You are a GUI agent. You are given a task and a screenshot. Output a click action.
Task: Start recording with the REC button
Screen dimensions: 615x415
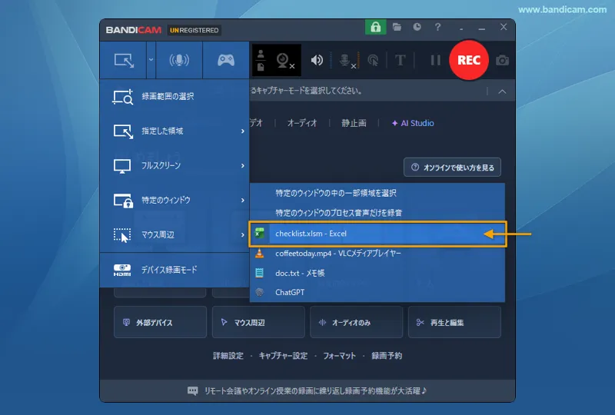(469, 60)
